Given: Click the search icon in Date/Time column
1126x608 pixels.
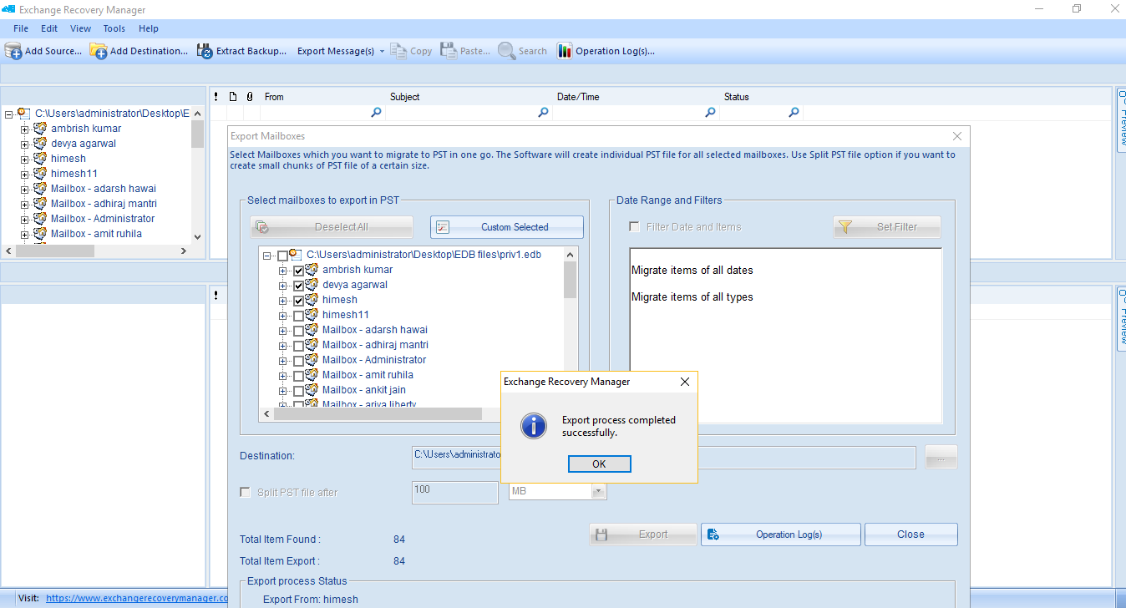Looking at the screenshot, I should coord(710,113).
